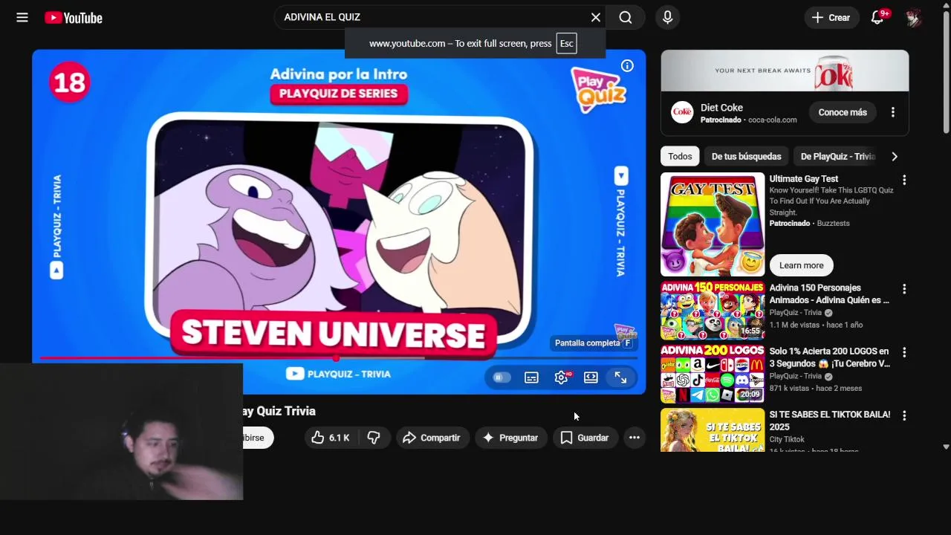Open the notifications bell
This screenshot has height=535, width=951.
coord(877,17)
